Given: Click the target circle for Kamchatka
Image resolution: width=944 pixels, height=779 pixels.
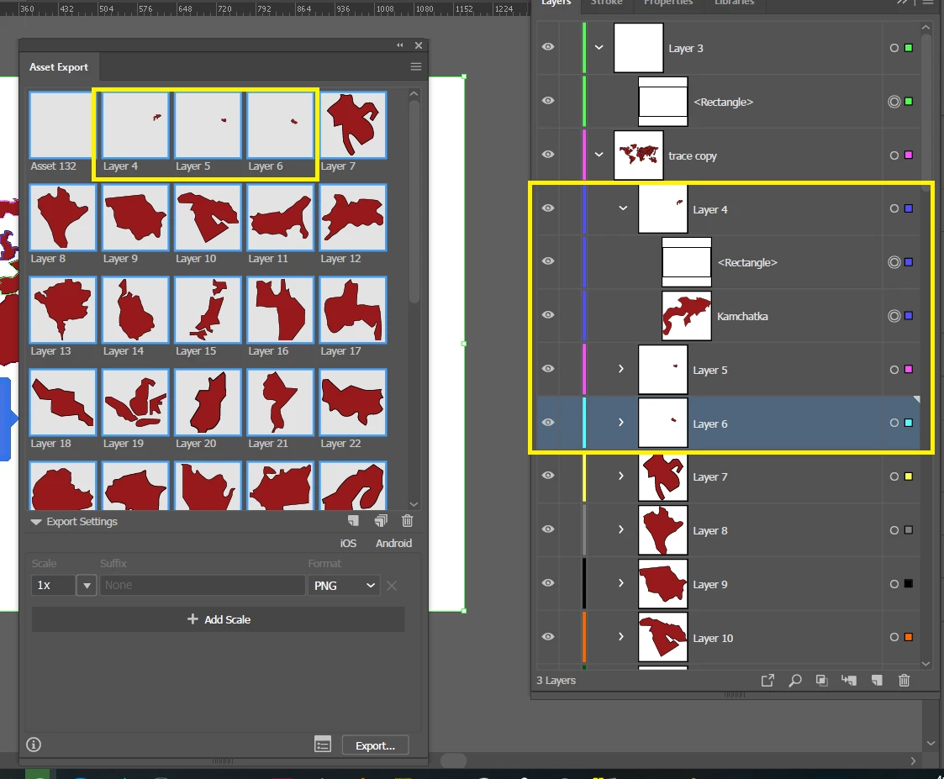Looking at the screenshot, I should coord(894,315).
